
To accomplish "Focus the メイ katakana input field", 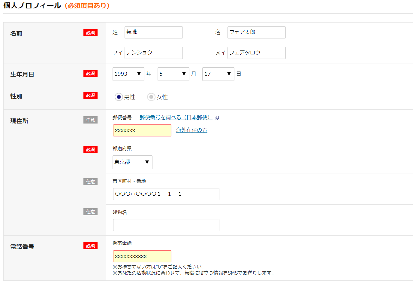I will tap(256, 53).
